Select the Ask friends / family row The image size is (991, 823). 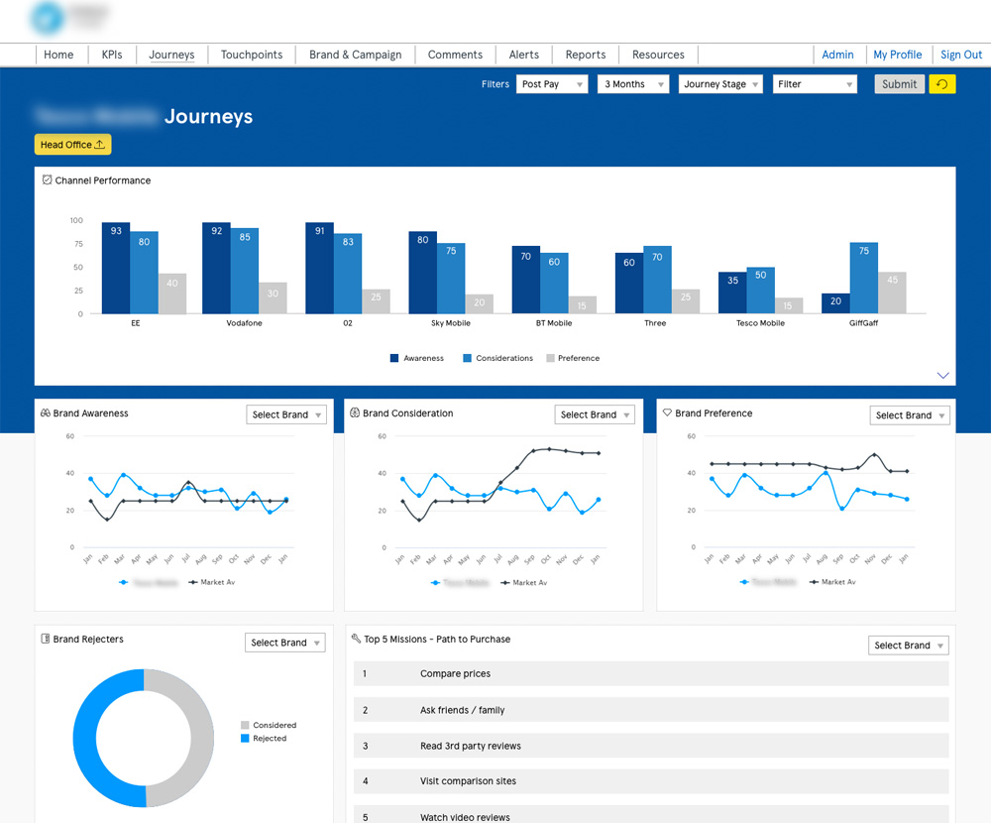click(x=651, y=710)
